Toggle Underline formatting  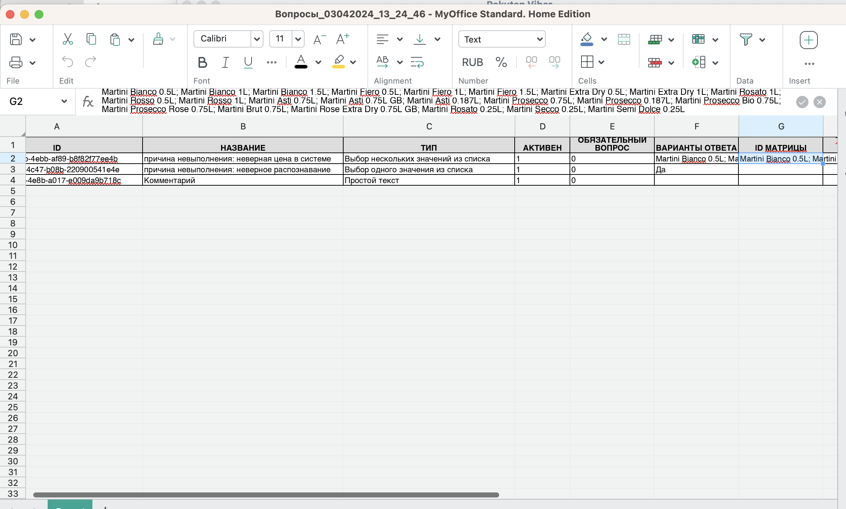click(x=248, y=63)
